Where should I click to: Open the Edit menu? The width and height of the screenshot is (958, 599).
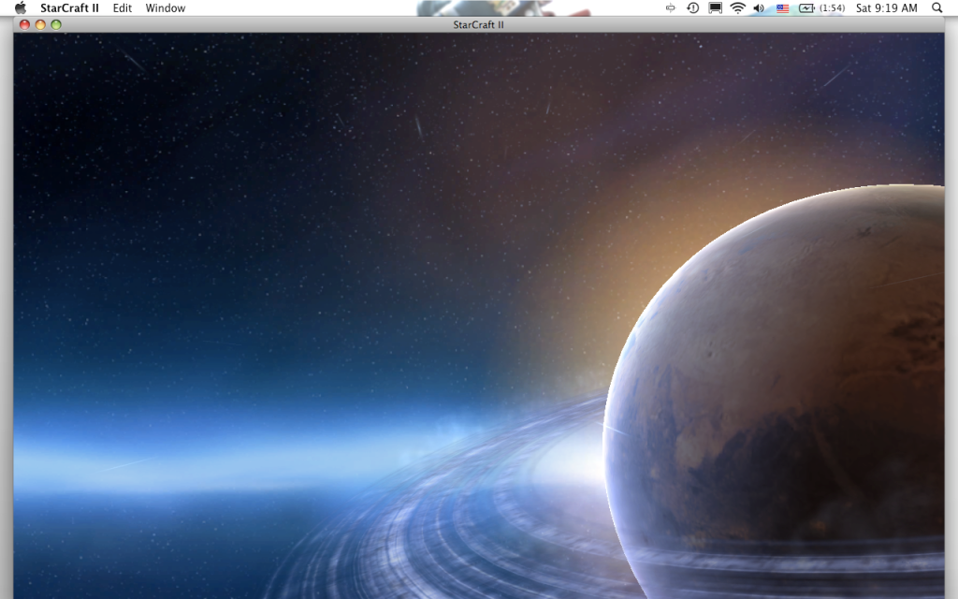pyautogui.click(x=123, y=8)
